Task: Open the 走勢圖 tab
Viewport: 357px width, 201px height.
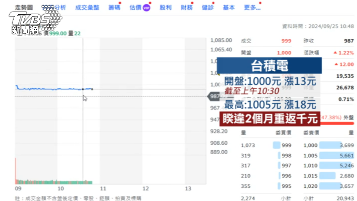Action: pyautogui.click(x=24, y=7)
